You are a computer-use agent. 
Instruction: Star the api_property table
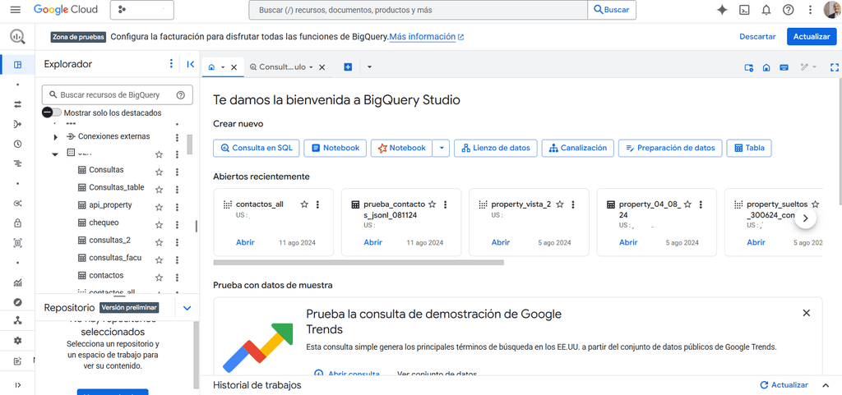pyautogui.click(x=159, y=207)
